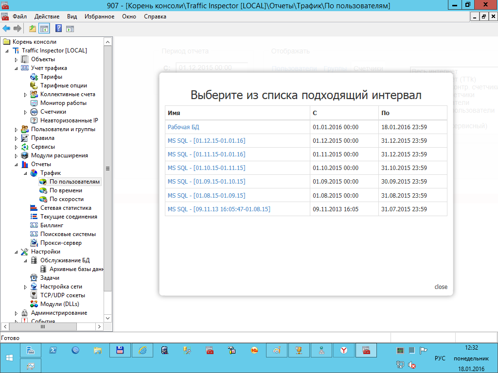Click the TCP/UDP сокеты icon
The width and height of the screenshot is (498, 373).
[34, 295]
